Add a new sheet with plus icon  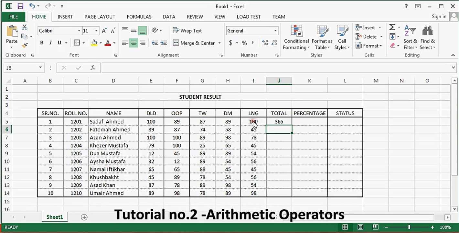coord(84,217)
